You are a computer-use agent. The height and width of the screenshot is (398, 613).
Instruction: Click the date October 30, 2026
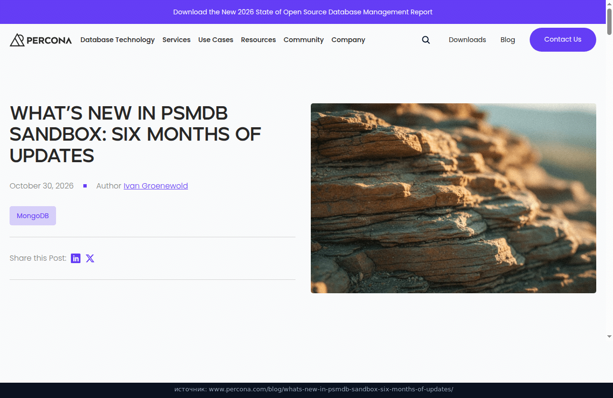[x=42, y=186]
